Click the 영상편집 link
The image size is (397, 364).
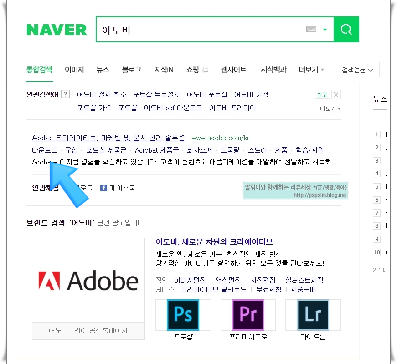click(228, 280)
